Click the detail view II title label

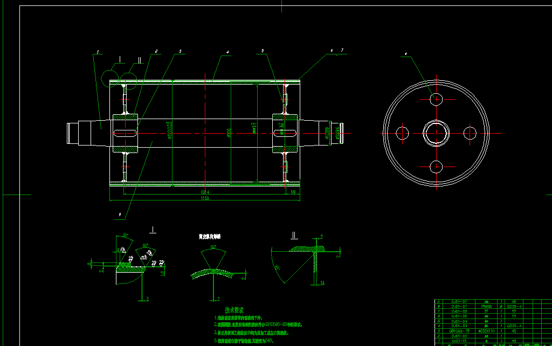click(x=294, y=235)
